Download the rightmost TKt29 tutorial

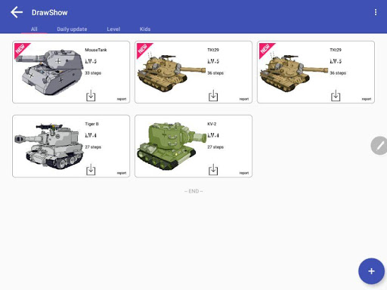click(x=336, y=96)
